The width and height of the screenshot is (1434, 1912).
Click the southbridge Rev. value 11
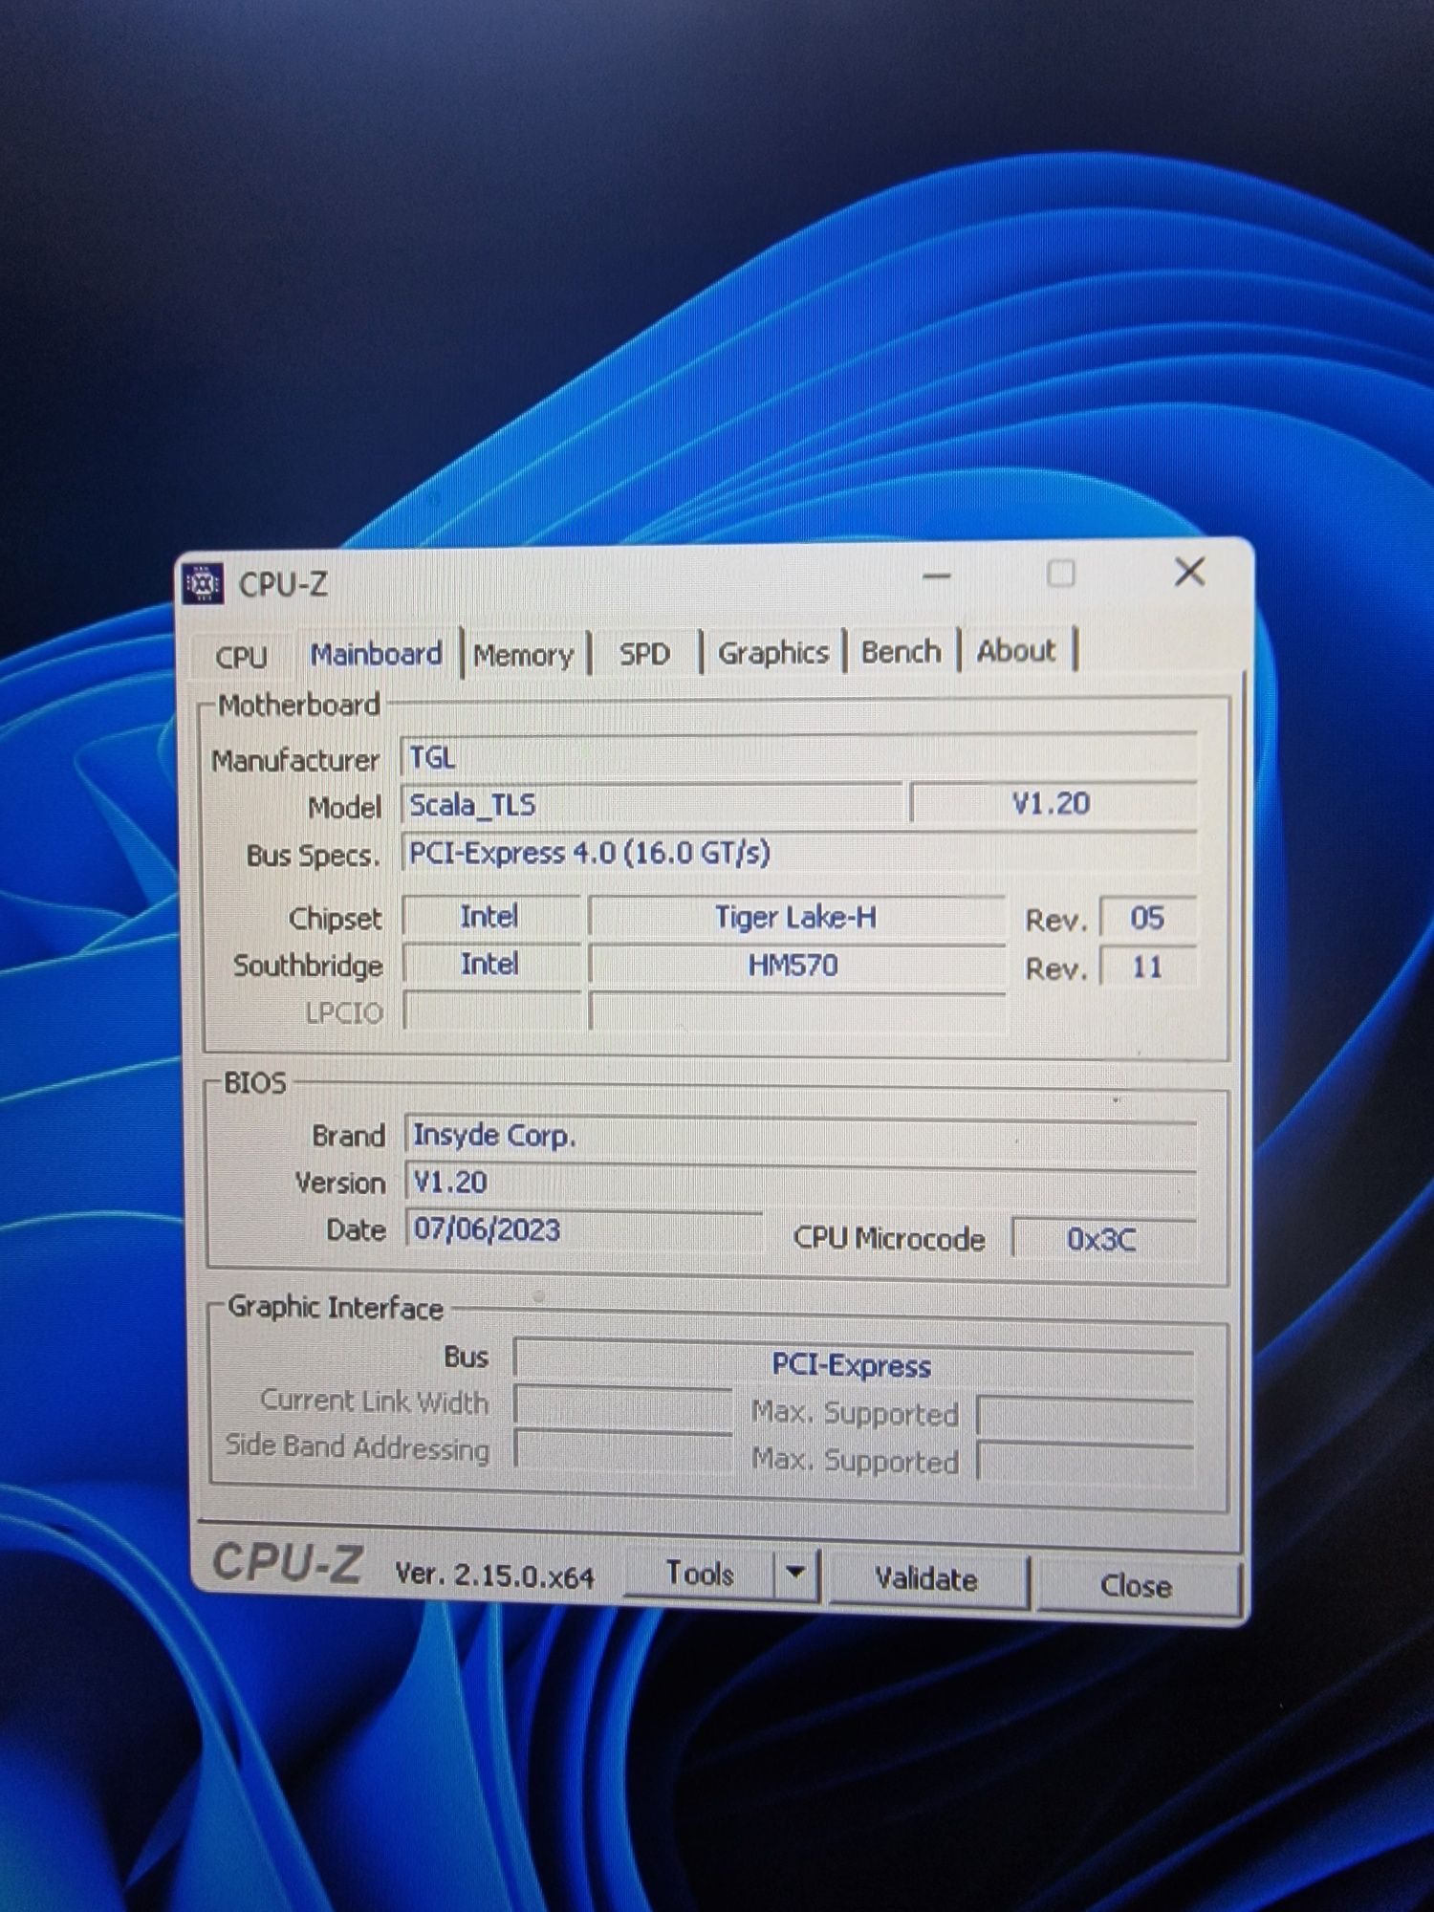point(1147,967)
